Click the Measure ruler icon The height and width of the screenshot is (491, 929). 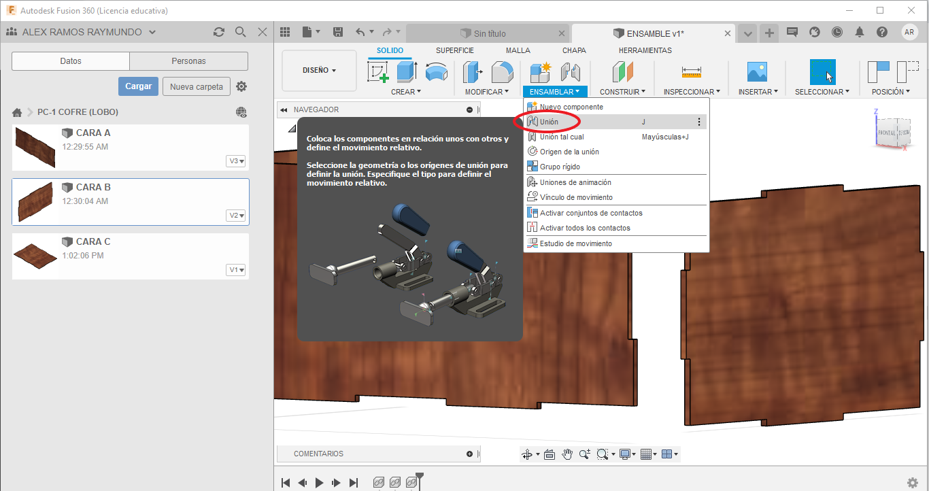[x=692, y=72]
